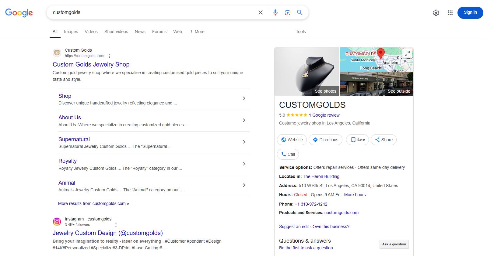The width and height of the screenshot is (487, 256).
Task: Open Custom Golds Jewelry Shop result
Action: (91, 64)
